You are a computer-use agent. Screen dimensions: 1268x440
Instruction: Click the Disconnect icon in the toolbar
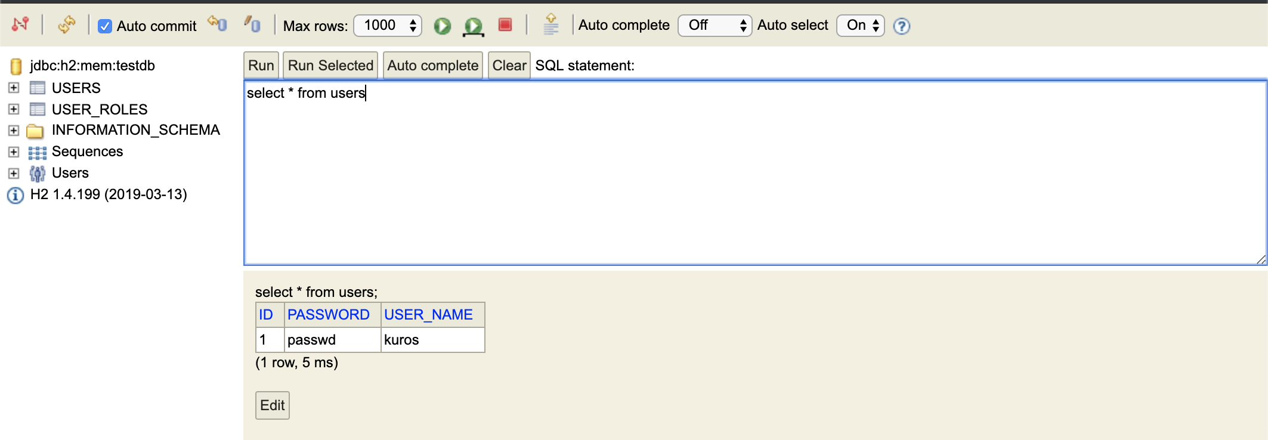(20, 24)
